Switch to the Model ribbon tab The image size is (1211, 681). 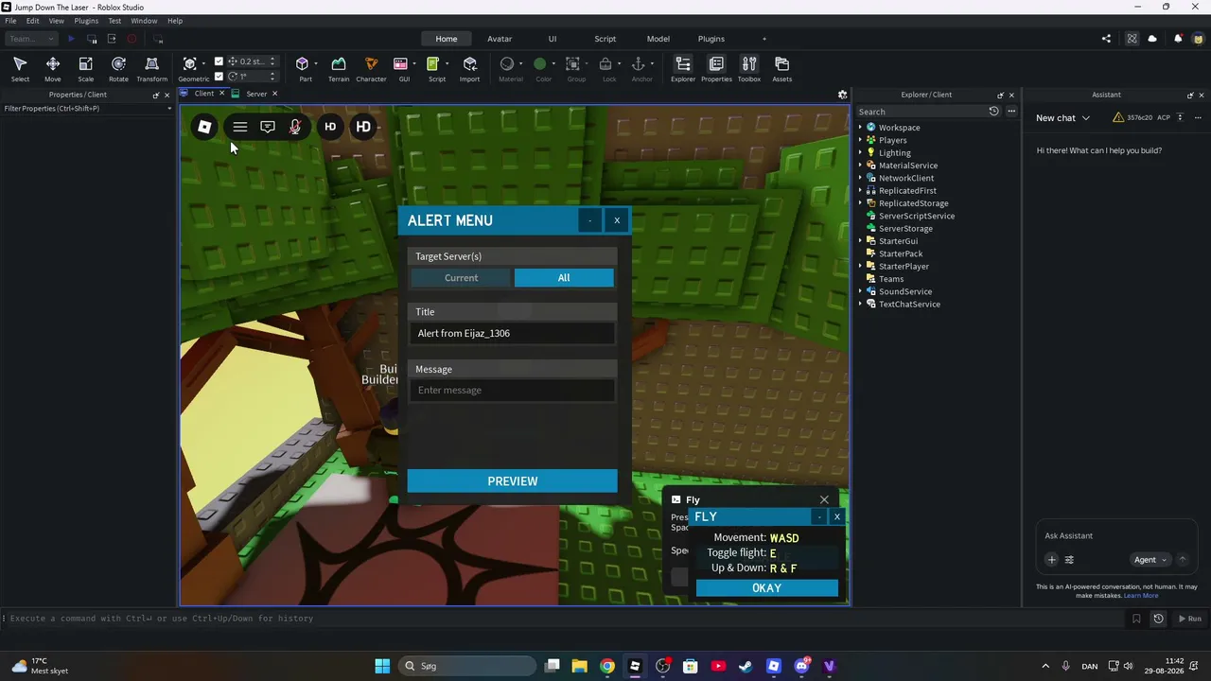pos(658,39)
